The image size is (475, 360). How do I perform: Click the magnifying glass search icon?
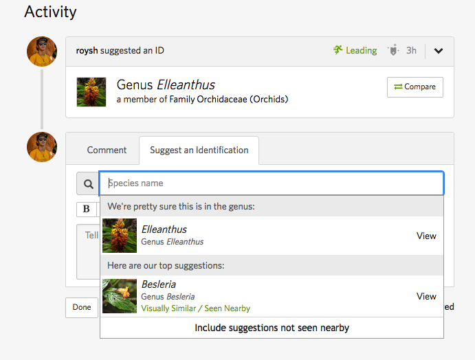click(x=88, y=183)
